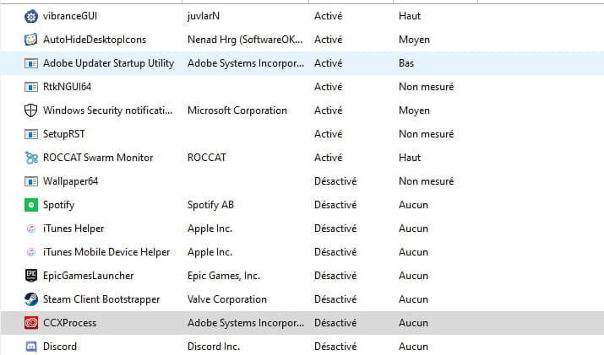Click the vibranceGUI gear icon

pos(30,16)
